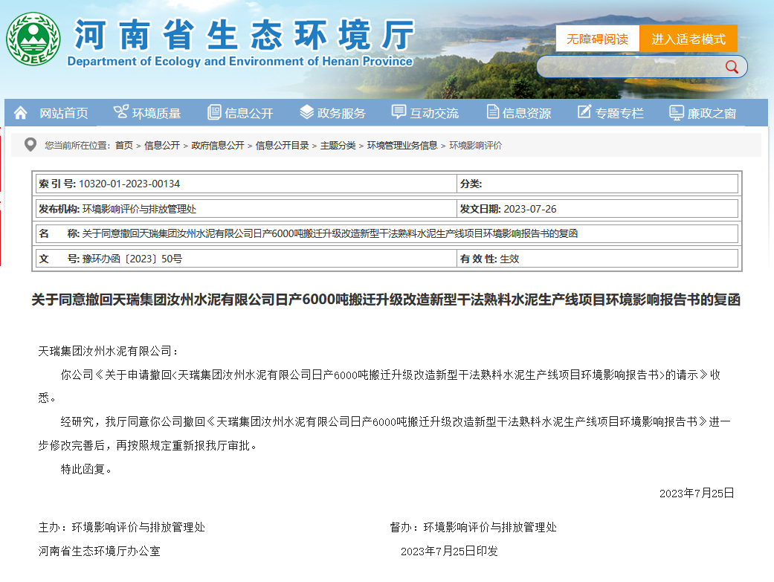Go to 主题分类 breadcrumb link
This screenshot has height=582, width=774.
coord(338,145)
